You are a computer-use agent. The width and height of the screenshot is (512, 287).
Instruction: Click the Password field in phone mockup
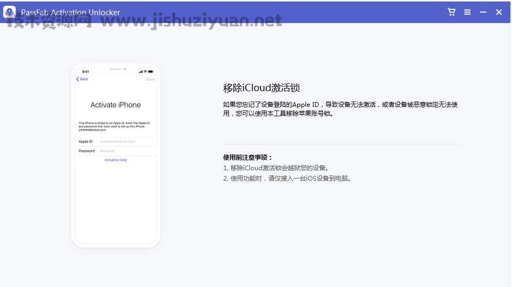pyautogui.click(x=116, y=151)
